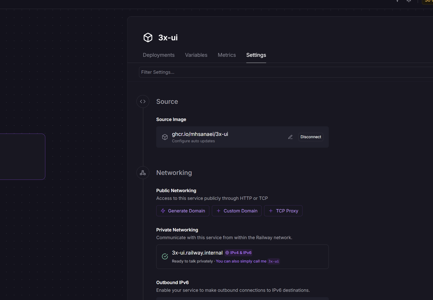
Task: Click the globe IPv4 & IPv6 badge
Action: pos(238,253)
